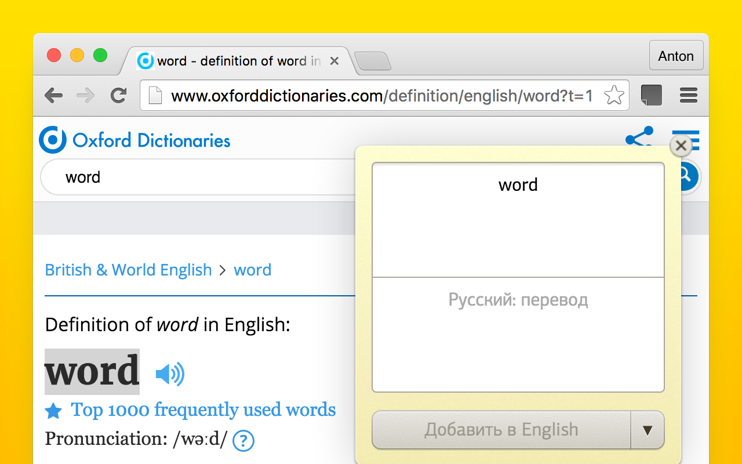Close the translation popup with the X
Viewport: 742px width, 464px height.
click(681, 146)
